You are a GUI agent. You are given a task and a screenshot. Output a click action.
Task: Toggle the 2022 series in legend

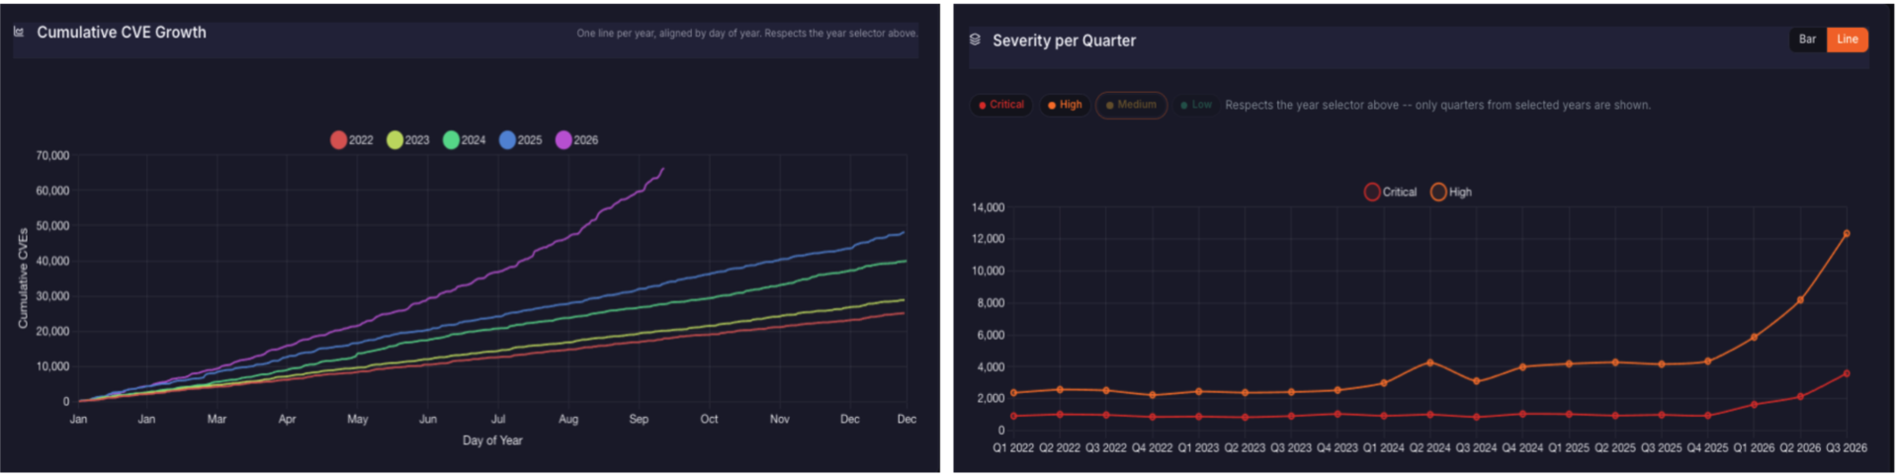352,140
